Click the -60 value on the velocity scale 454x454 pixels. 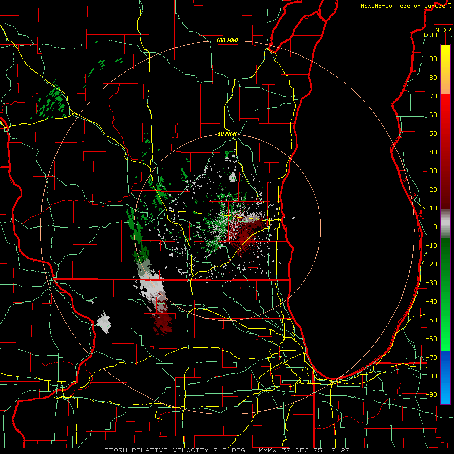click(x=431, y=339)
